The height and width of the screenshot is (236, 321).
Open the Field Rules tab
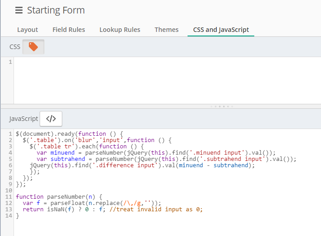69,30
